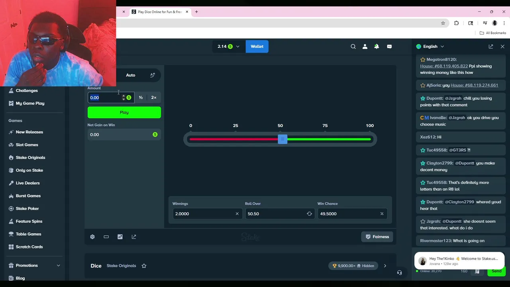The height and width of the screenshot is (287, 510).
Task: Close the chat panel with X
Action: (x=502, y=47)
